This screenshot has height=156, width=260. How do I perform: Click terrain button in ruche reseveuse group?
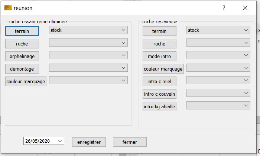point(159,31)
